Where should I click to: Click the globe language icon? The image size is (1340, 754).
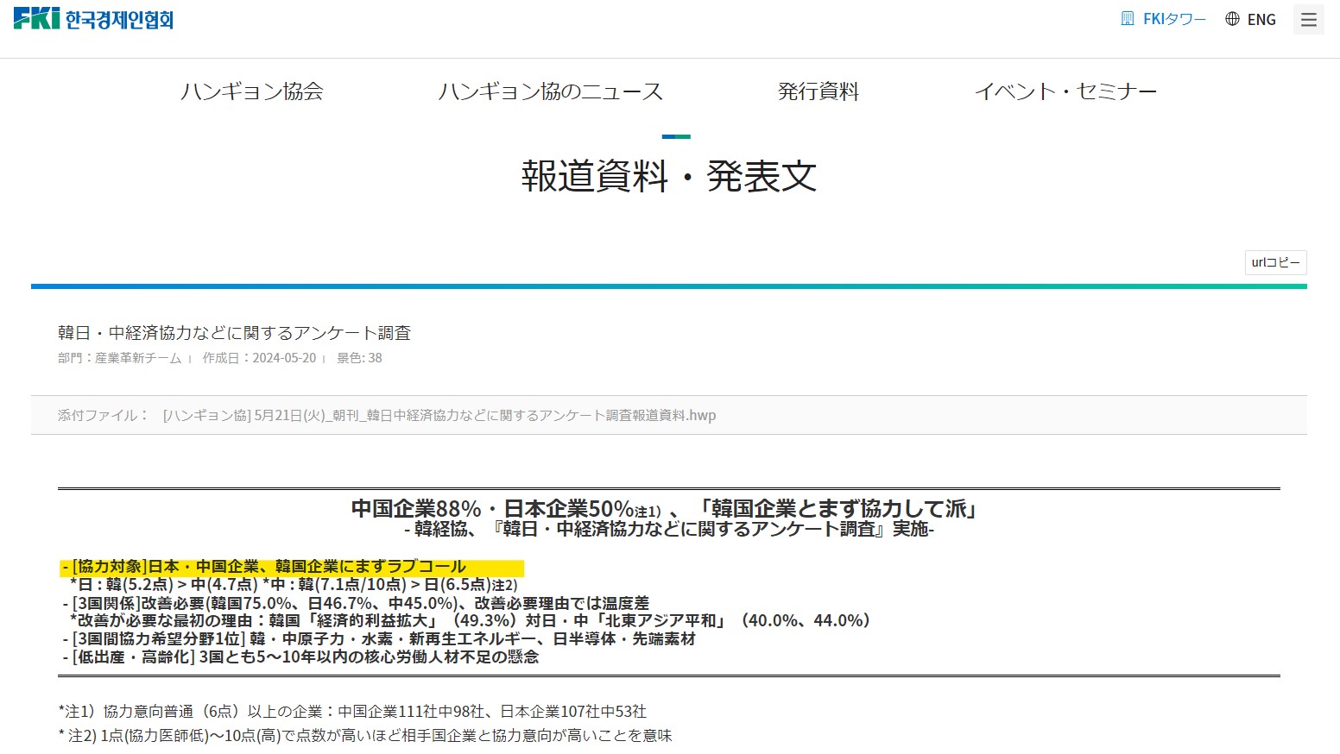(1232, 19)
